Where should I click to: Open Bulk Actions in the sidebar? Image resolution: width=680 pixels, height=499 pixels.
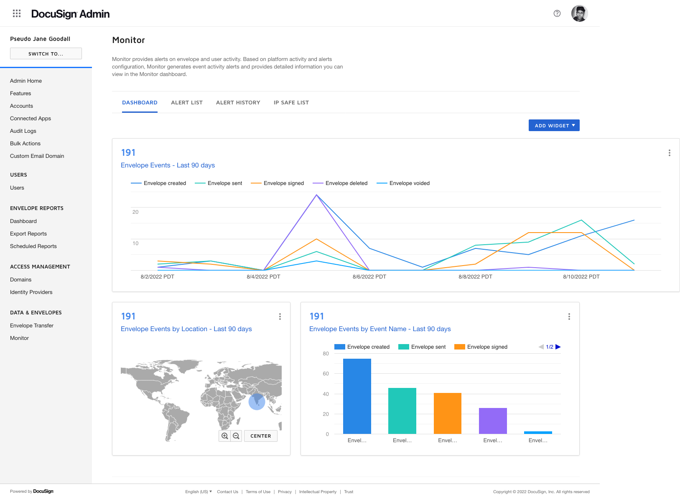pos(25,144)
